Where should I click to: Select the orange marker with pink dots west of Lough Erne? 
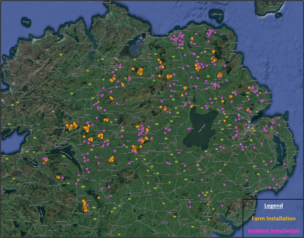coord(45,160)
